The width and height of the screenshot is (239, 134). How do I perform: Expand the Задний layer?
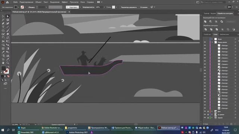pyautogui.click(x=212, y=118)
